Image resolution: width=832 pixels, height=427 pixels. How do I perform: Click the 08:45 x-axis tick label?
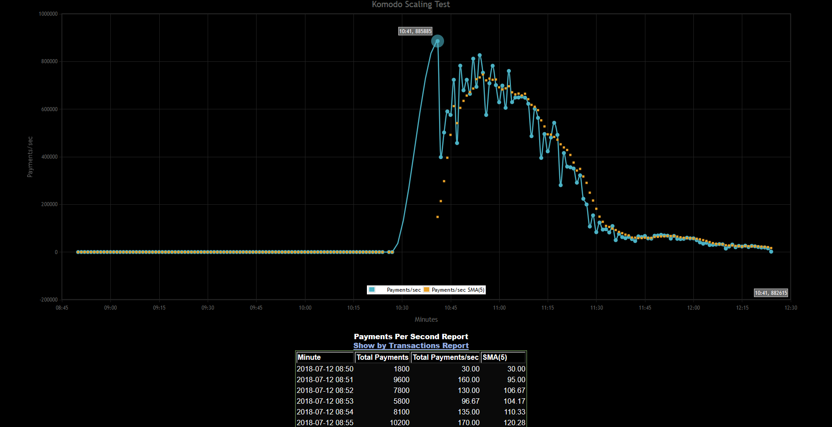pos(62,308)
